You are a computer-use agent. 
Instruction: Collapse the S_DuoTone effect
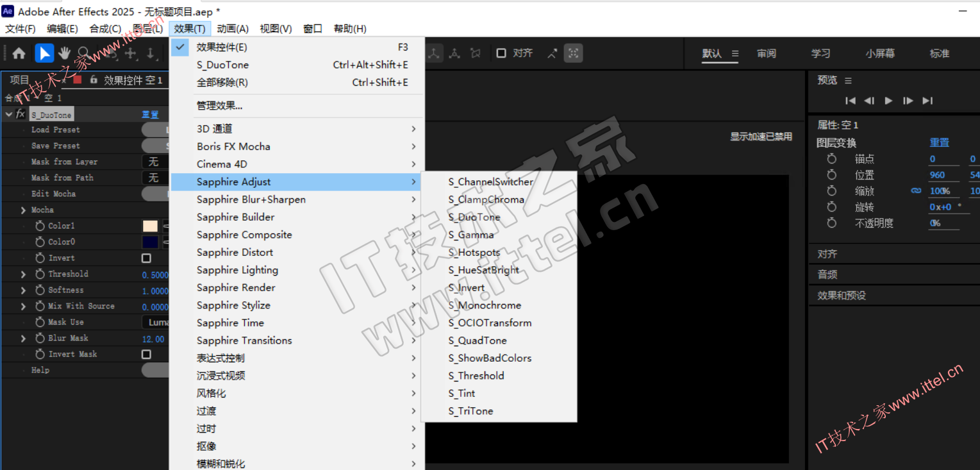(9, 114)
